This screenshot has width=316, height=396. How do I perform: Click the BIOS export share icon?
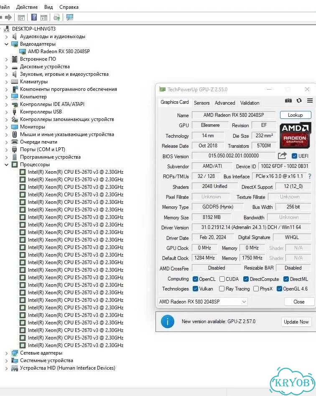pyautogui.click(x=282, y=156)
